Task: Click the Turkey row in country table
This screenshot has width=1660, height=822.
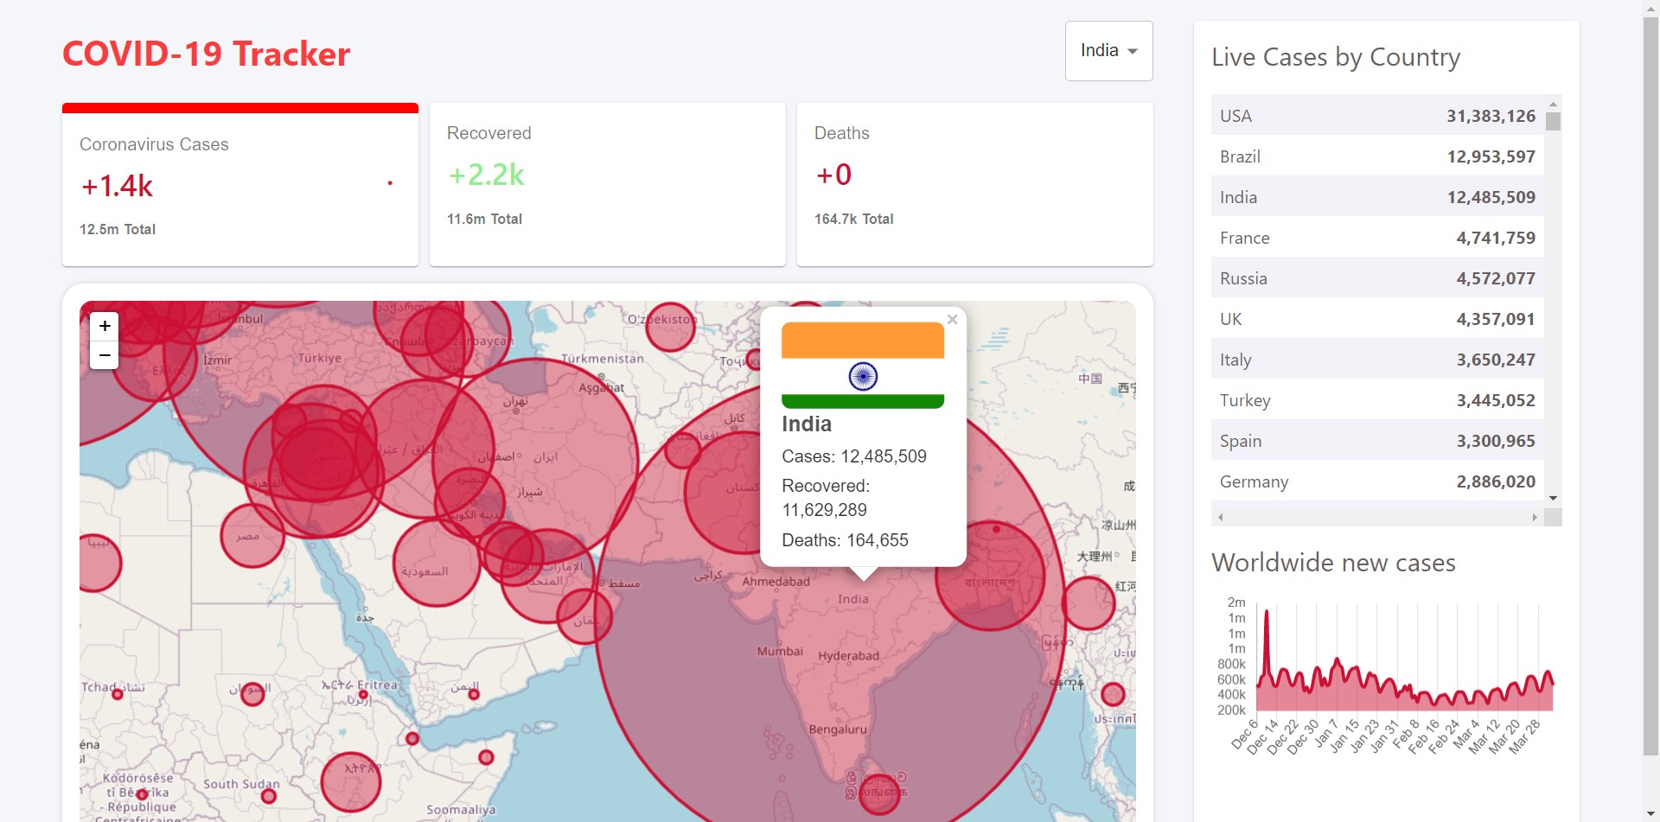Action: (x=1377, y=400)
